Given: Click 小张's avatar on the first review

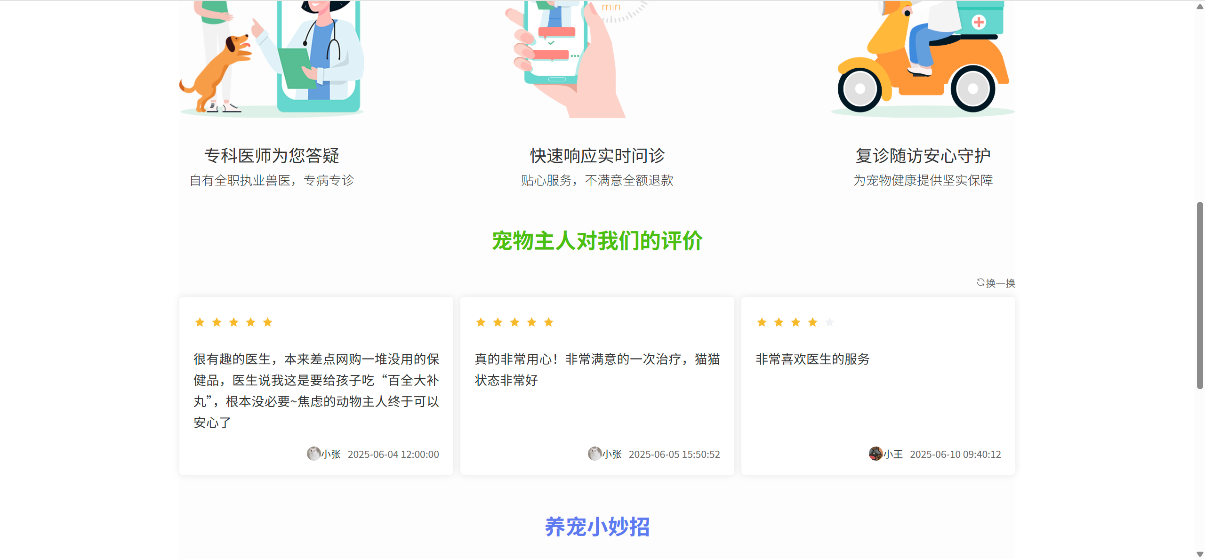Looking at the screenshot, I should coord(313,454).
